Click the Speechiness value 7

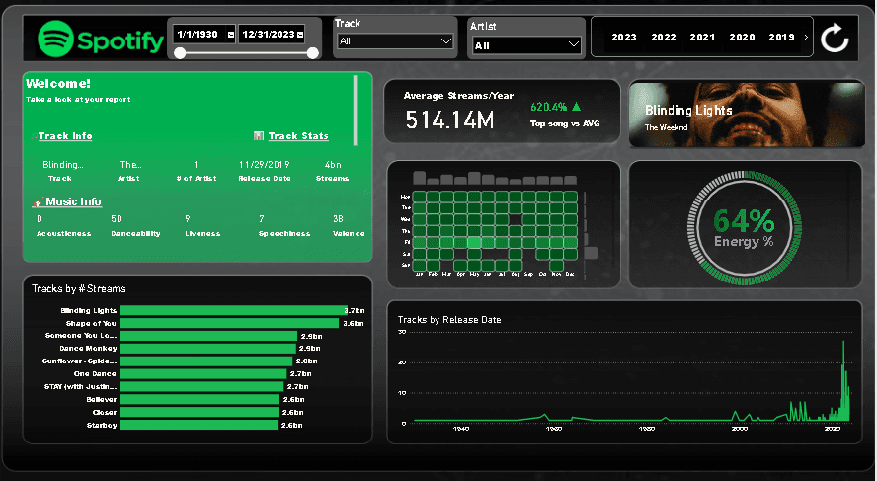click(x=261, y=218)
